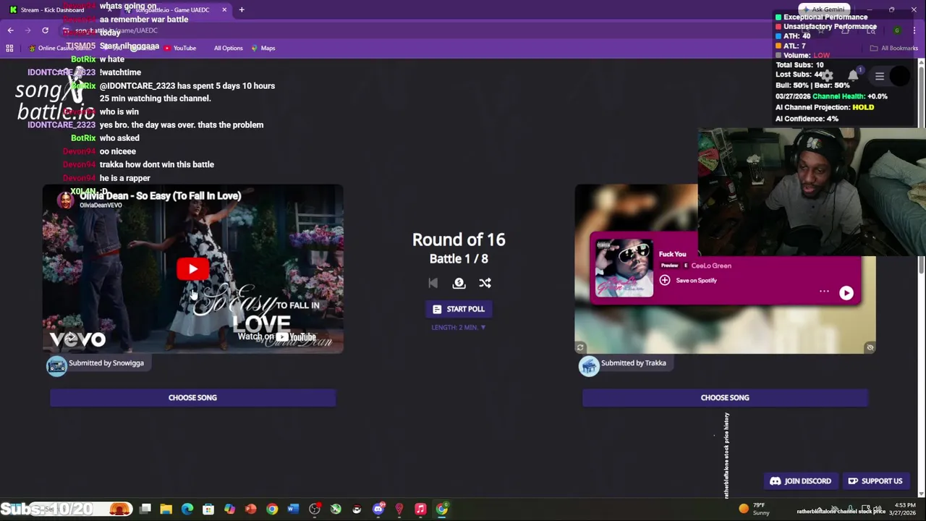Click Trakka's piano avatar
926x521 pixels.
(589, 366)
